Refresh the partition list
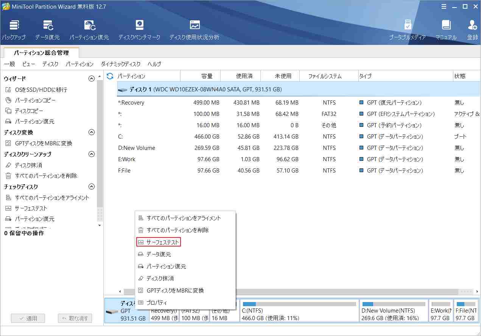This screenshot has width=481, height=336. coord(109,76)
